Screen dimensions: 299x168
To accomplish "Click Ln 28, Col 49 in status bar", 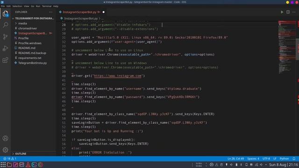I will pyautogui.click(x=235, y=159).
